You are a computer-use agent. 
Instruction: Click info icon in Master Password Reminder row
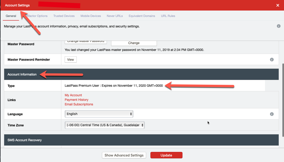point(272,59)
